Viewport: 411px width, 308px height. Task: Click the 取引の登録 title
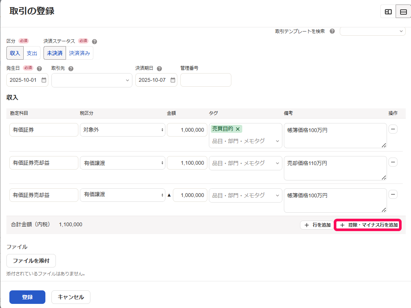coord(32,11)
